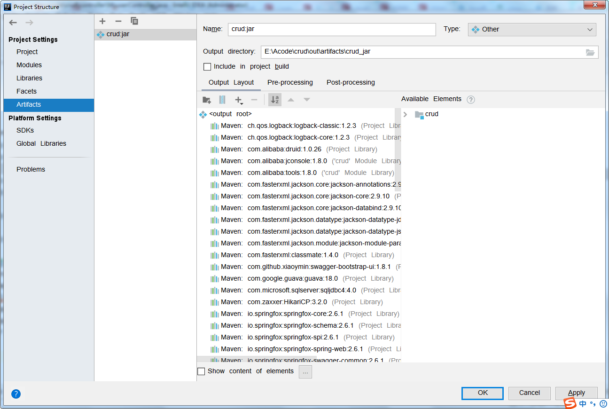This screenshot has height=409, width=609.
Task: Click the disabled remove element icon
Action: (x=254, y=100)
